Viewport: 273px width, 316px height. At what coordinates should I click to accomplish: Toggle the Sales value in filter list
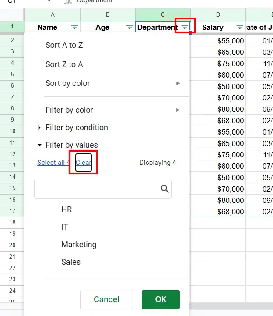[x=71, y=262]
